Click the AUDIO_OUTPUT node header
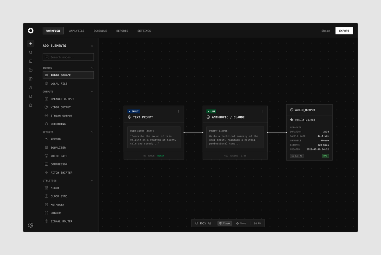 [310, 110]
